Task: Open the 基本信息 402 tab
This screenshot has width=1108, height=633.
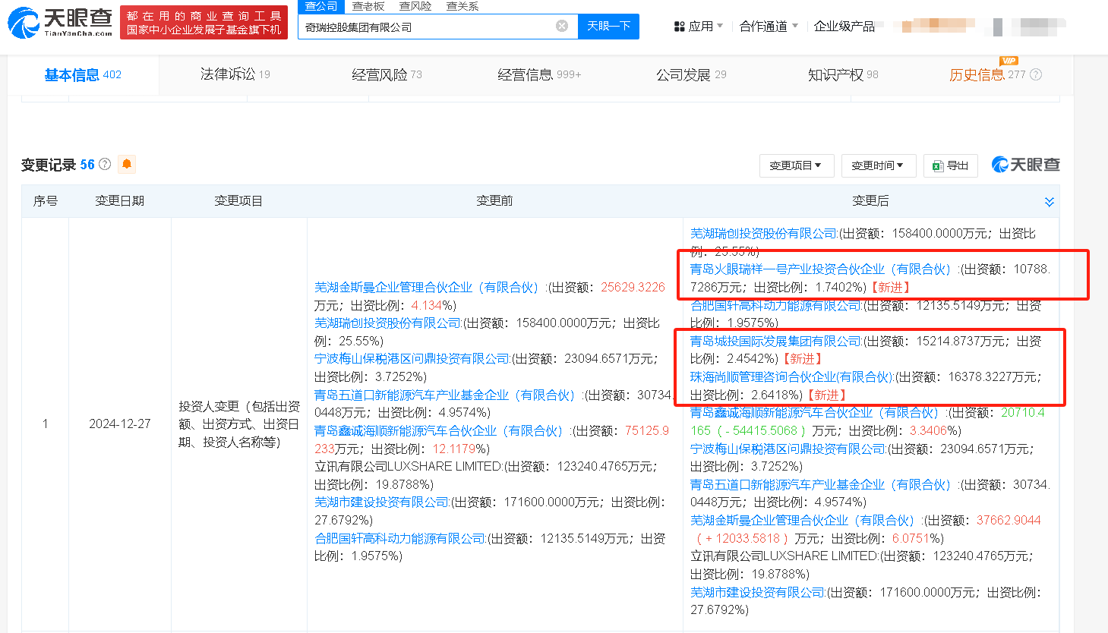Action: coord(83,75)
